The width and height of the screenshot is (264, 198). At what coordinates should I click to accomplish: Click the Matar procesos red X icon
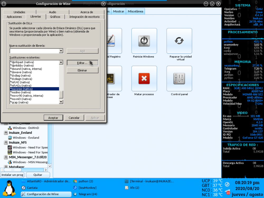point(144,78)
